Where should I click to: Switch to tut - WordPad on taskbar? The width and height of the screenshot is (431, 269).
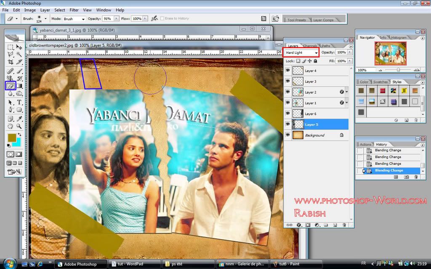(134, 264)
